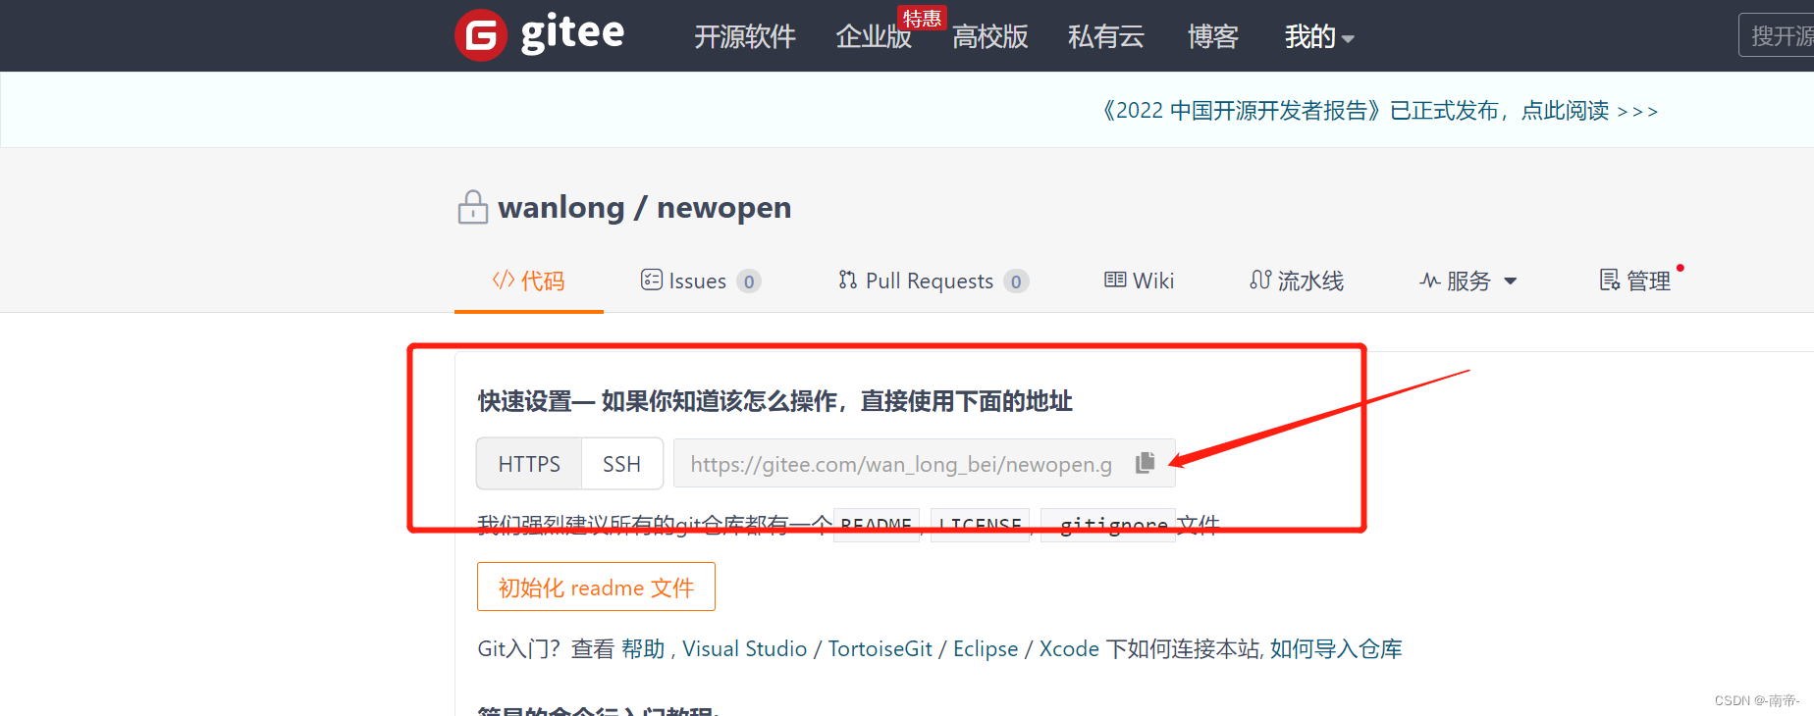Open the Xcode help link

coord(1069,648)
